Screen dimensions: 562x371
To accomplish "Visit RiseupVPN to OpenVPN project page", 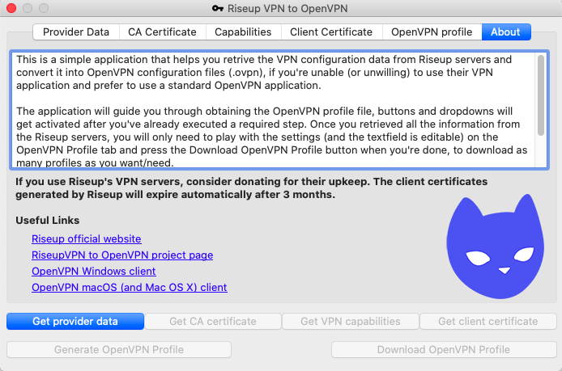I will coord(122,255).
